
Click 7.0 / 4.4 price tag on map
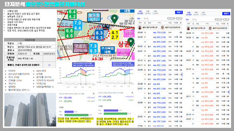(x=78, y=25)
